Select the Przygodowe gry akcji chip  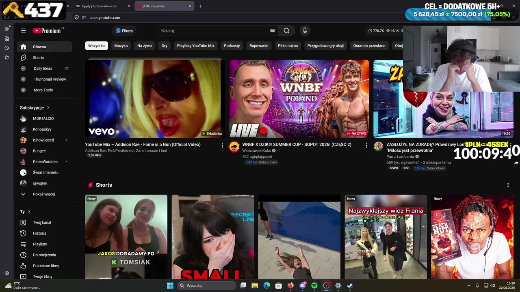tap(325, 46)
